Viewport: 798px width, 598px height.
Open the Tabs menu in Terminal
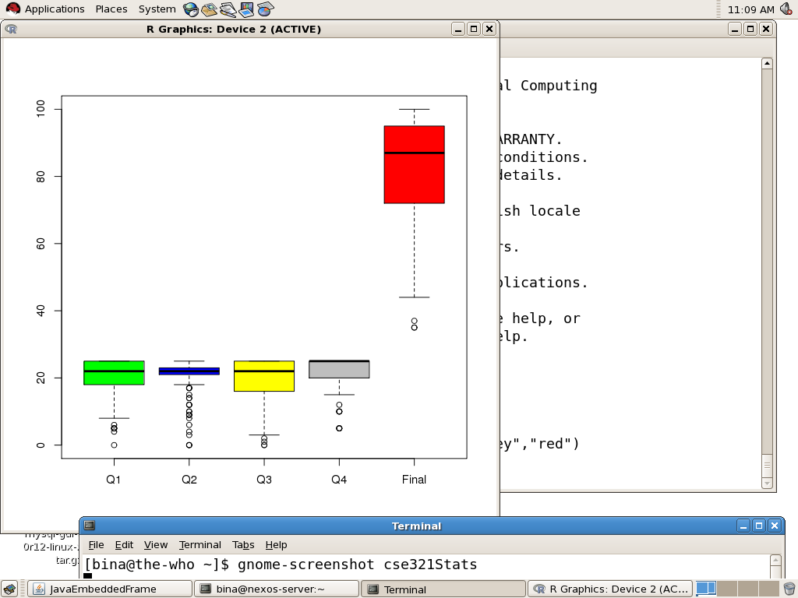click(243, 544)
